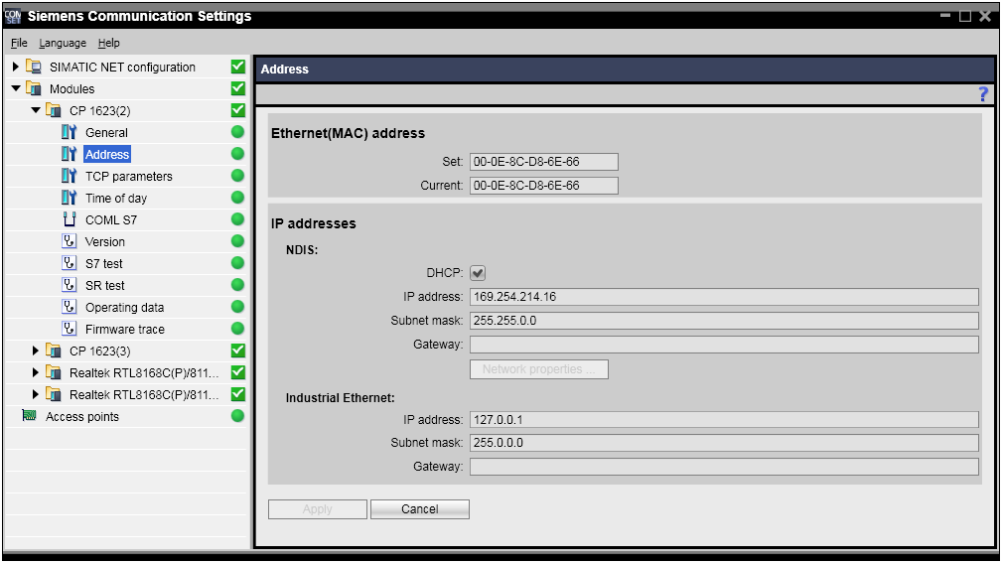The image size is (1002, 563).
Task: Click the NDIS Gateway field
Action: tap(724, 345)
